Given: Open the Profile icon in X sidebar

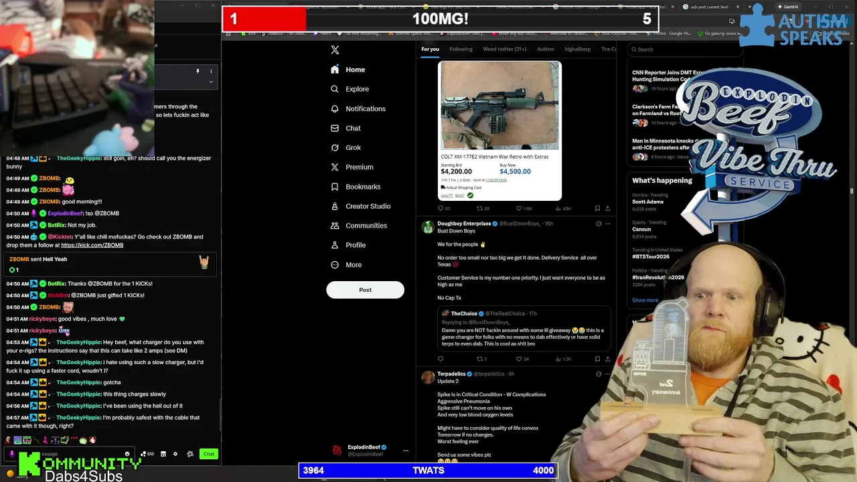Looking at the screenshot, I should (x=335, y=245).
